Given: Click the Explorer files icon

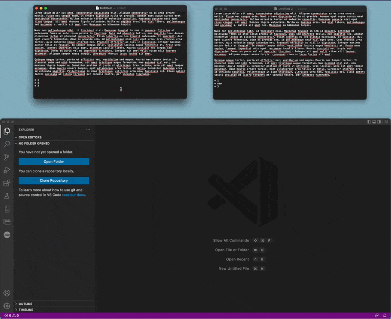Looking at the screenshot, I should pos(7,131).
